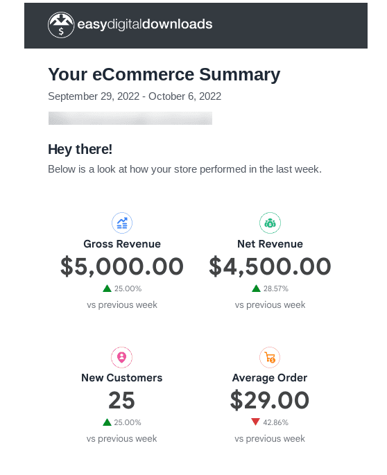Viewport: 387px width, 475px height.
Task: Click the Easy Digital Downloads logo icon
Action: [61, 25]
